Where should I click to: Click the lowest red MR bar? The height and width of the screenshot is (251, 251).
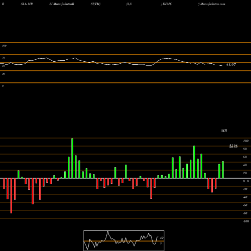[11, 196]
